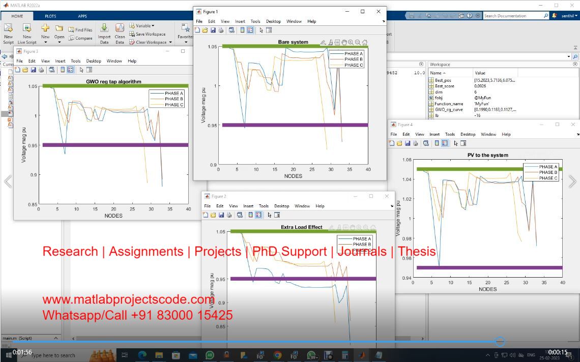Select the GWO_cg_curve variable

(x=448, y=110)
